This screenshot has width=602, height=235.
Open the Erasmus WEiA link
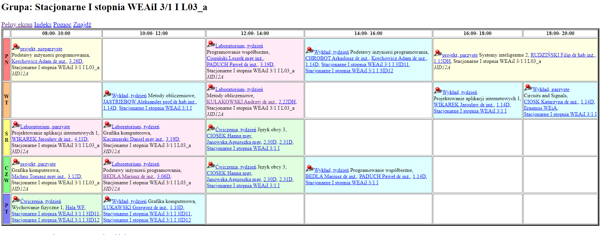click(540, 108)
